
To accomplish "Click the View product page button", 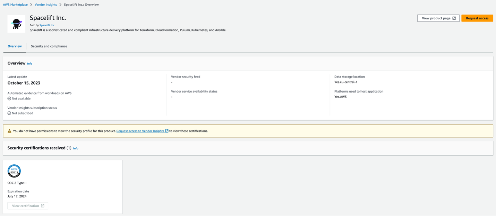I will point(438,18).
